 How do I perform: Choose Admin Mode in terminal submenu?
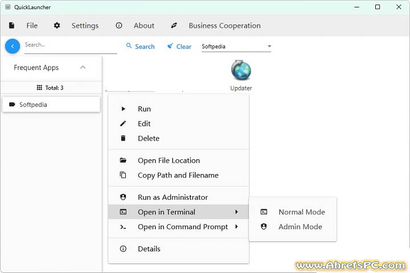(300, 227)
